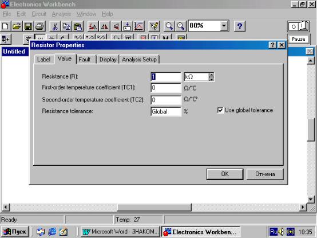Viewport: 317px width, 238px height.
Task: Expand the 80% zoom dropdown
Action: click(x=224, y=26)
